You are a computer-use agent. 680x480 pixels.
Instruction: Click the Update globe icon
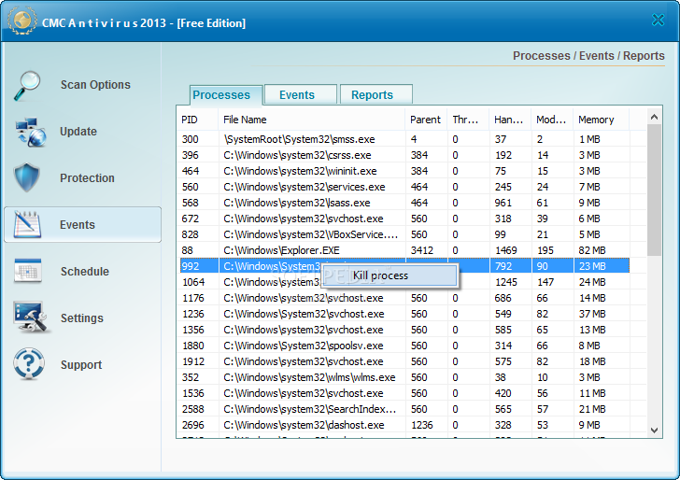click(x=30, y=132)
